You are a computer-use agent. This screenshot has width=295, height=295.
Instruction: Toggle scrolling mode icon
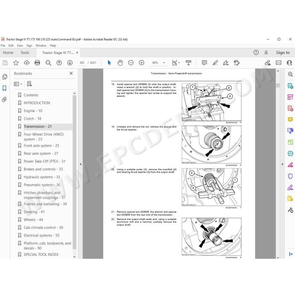click(188, 63)
